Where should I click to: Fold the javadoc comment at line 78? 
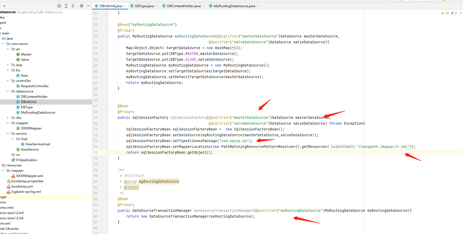click(x=108, y=170)
